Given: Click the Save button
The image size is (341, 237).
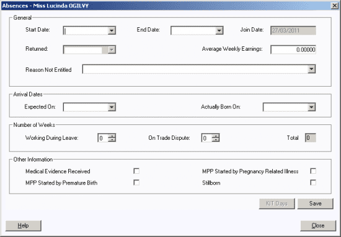Looking at the screenshot, I should pyautogui.click(x=316, y=204).
